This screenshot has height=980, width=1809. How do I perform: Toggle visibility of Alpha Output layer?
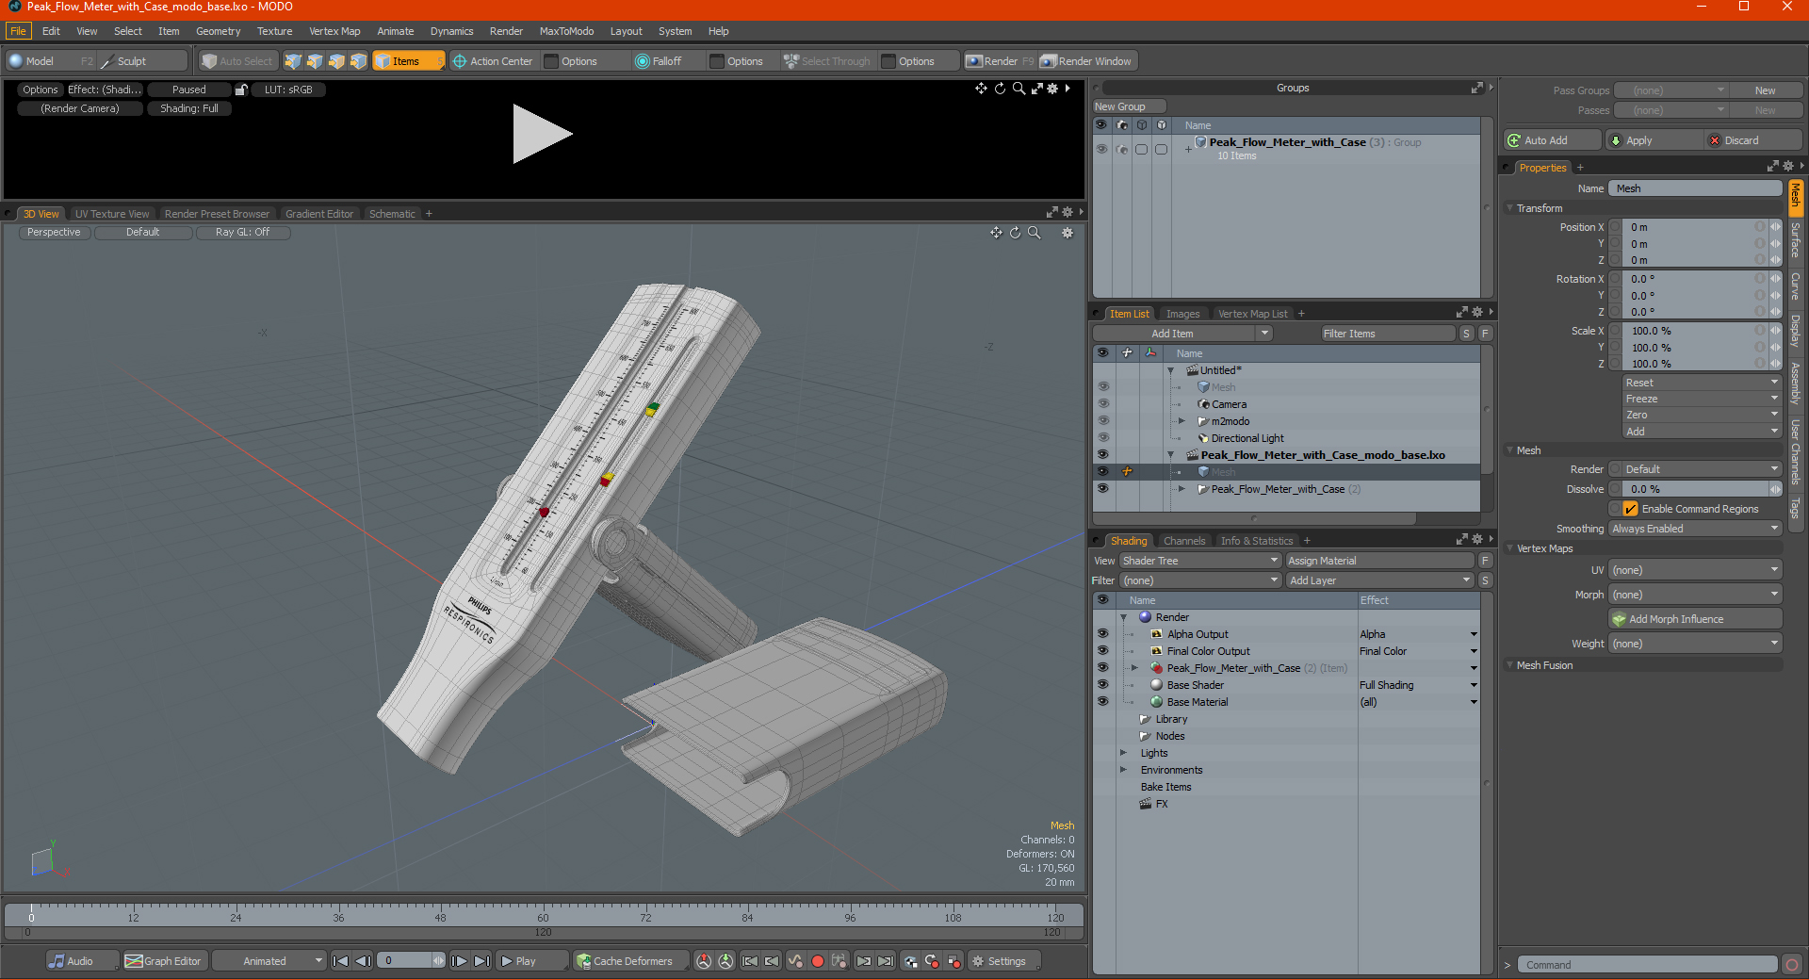[1102, 633]
